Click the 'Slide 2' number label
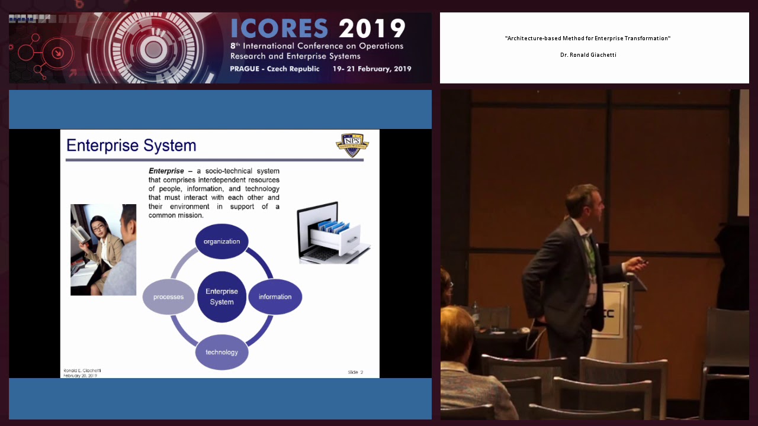The width and height of the screenshot is (758, 426). [x=355, y=372]
